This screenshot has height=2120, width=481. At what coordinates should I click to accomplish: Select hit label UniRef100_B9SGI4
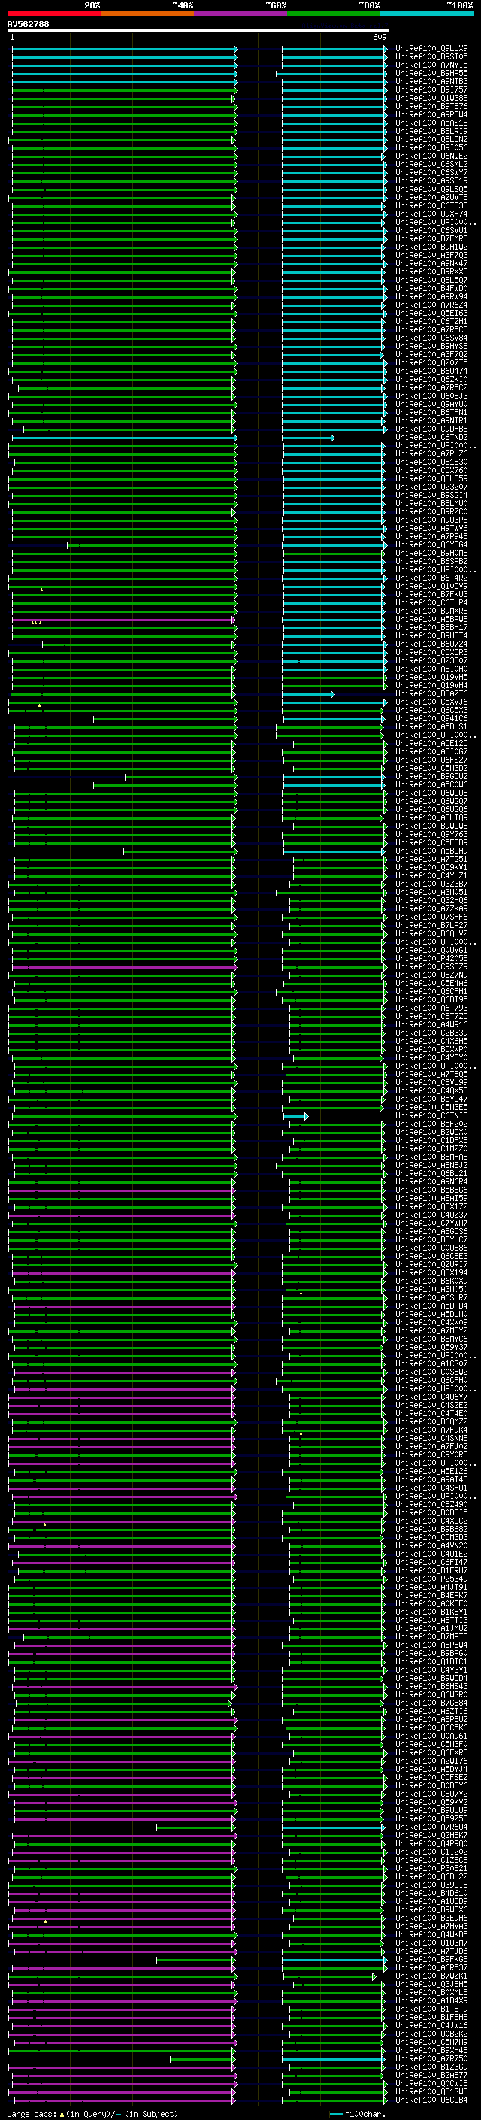pos(431,495)
